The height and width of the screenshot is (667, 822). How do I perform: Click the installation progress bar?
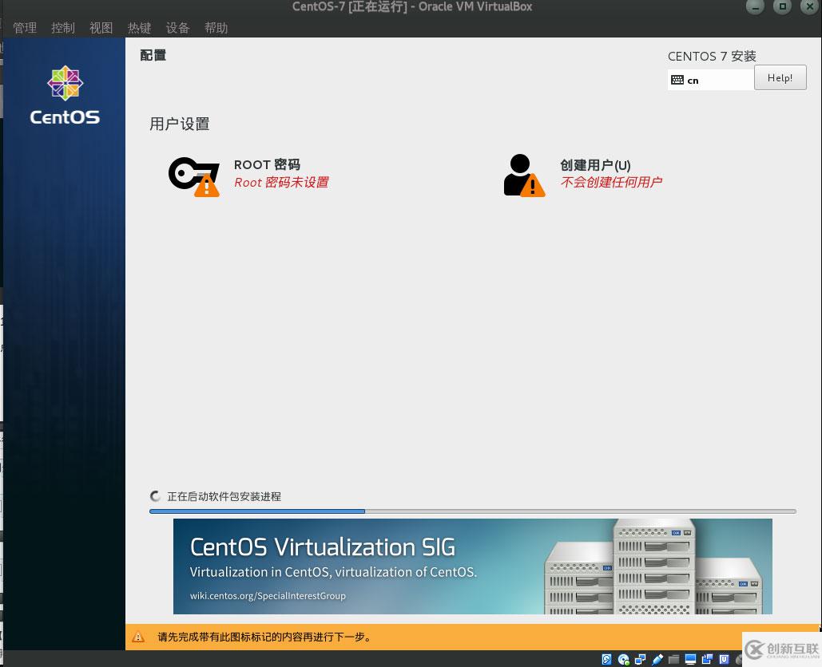tap(472, 511)
